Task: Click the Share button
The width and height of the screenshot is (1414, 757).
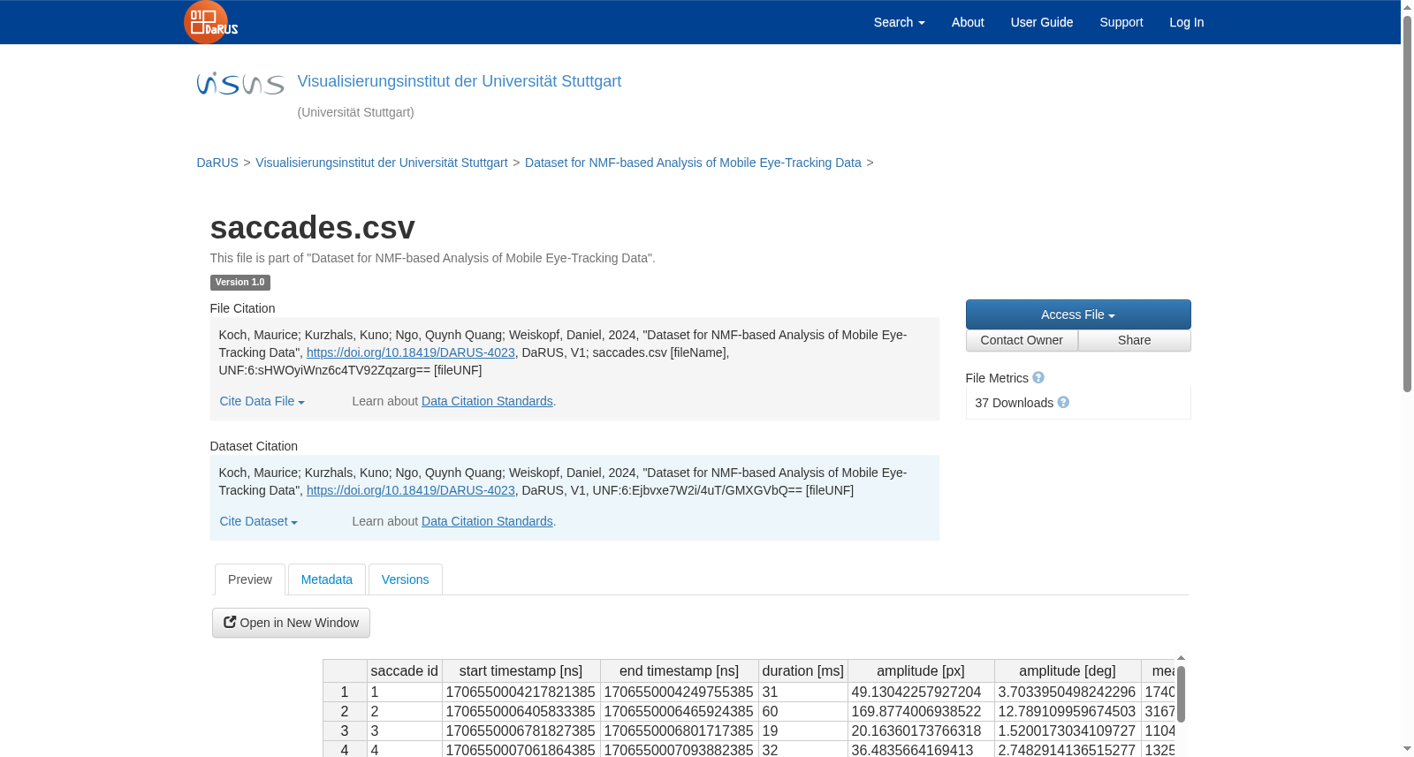Action: click(1134, 340)
